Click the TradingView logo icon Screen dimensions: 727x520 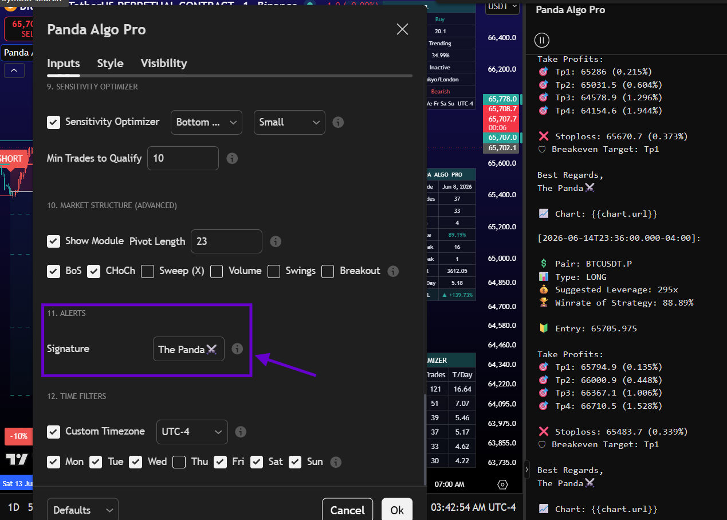(17, 459)
